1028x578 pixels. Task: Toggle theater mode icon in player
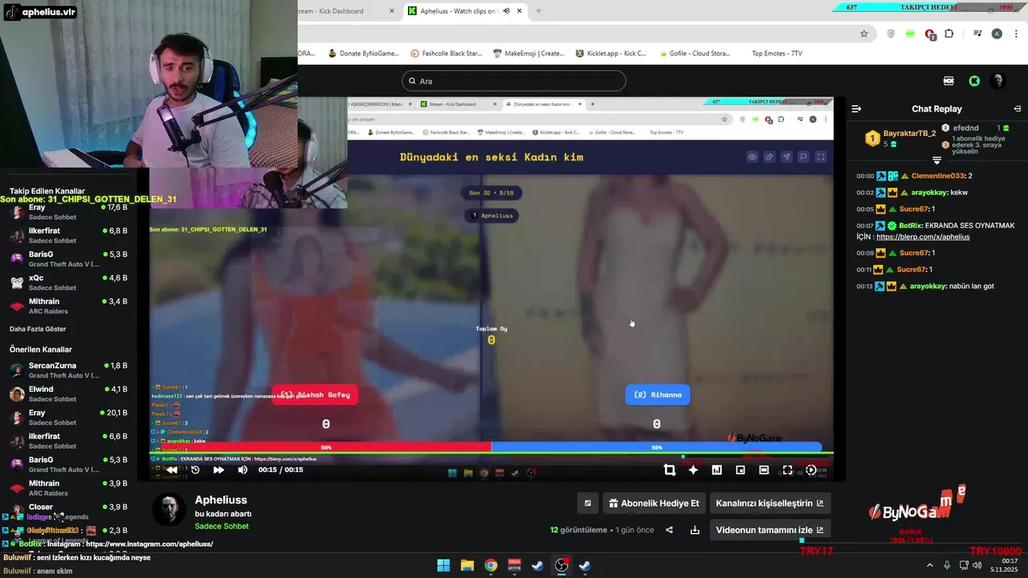click(764, 470)
